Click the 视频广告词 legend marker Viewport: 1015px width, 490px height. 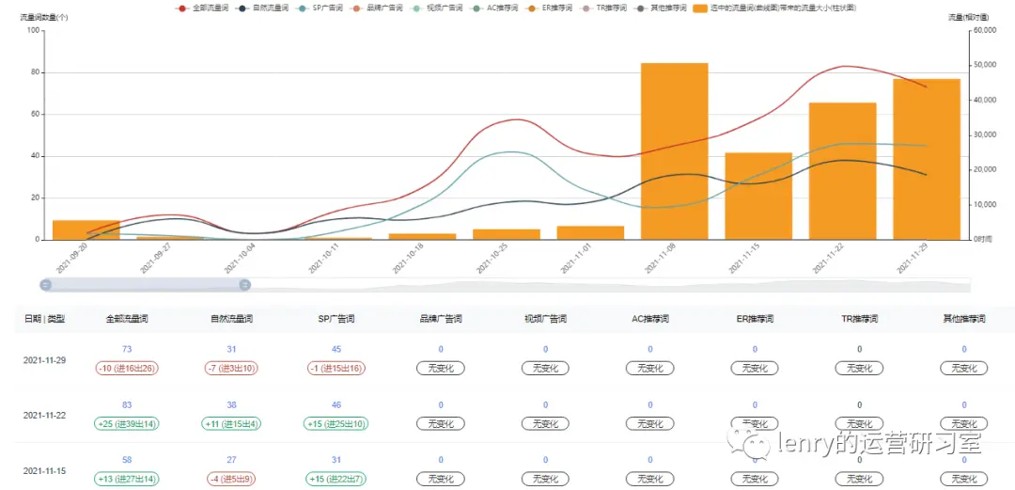[417, 8]
